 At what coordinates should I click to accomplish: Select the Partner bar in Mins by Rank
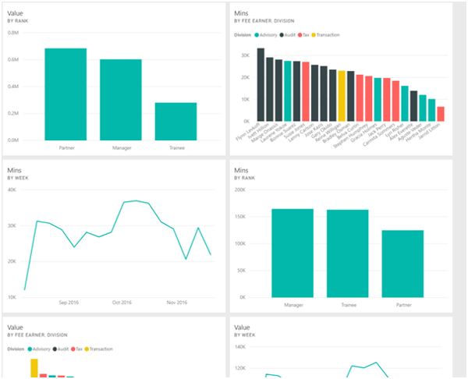(402, 264)
